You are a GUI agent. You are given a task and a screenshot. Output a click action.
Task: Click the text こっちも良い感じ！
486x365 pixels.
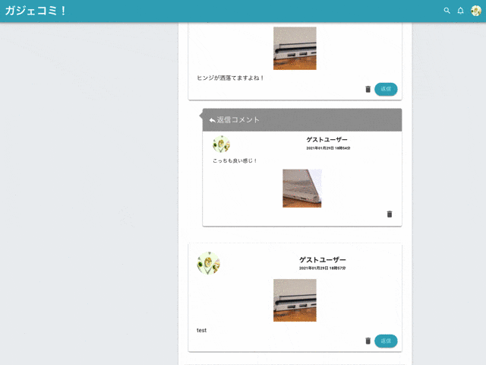click(235, 160)
